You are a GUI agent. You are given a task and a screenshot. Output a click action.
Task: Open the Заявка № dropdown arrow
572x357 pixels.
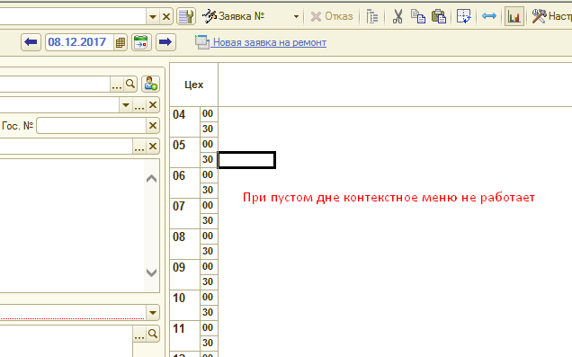pos(296,17)
